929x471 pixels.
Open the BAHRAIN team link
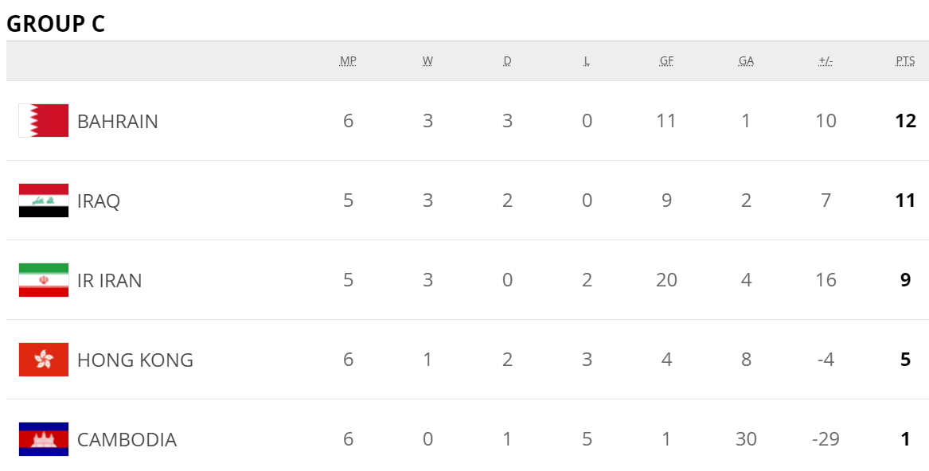[x=118, y=122]
